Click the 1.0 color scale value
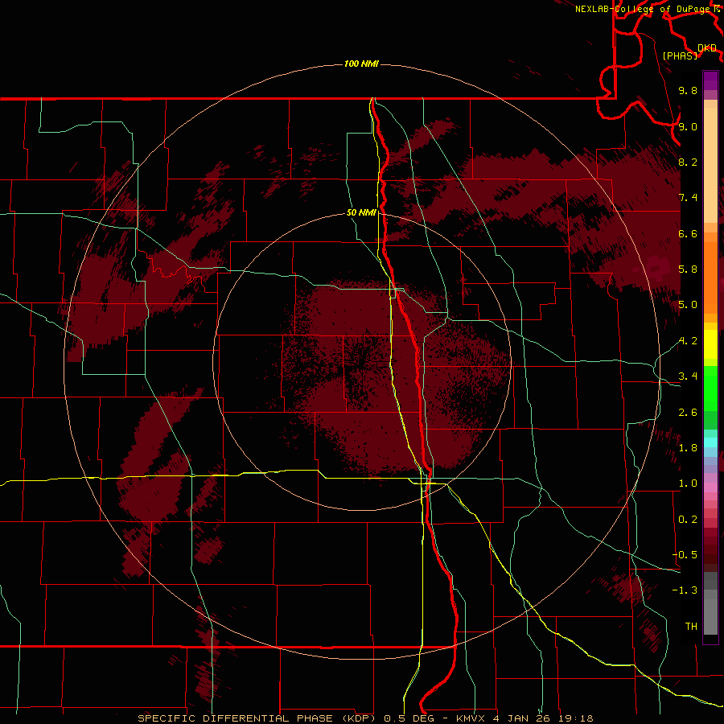The height and width of the screenshot is (724, 724). pyautogui.click(x=688, y=483)
